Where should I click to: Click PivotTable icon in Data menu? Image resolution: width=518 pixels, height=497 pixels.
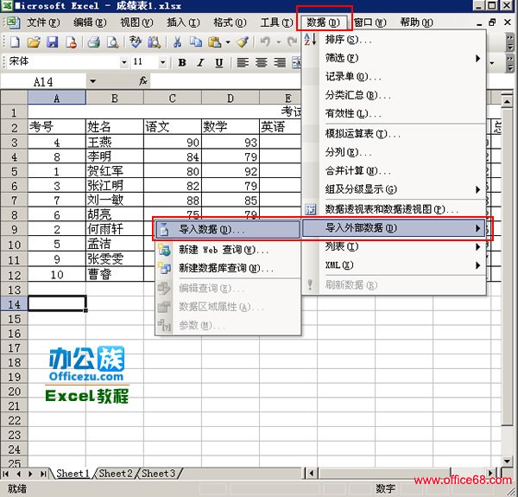coord(310,209)
